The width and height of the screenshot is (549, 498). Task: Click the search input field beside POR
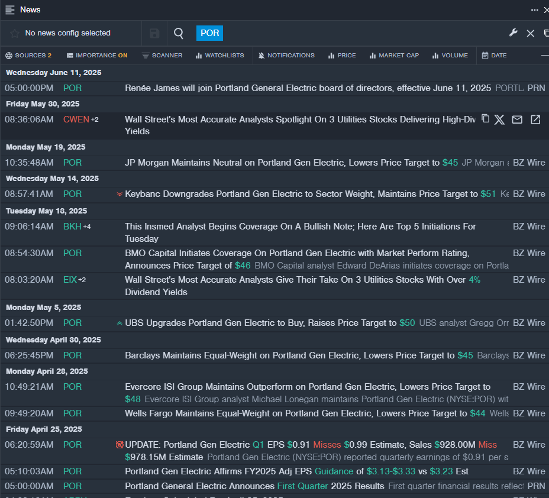(364, 33)
